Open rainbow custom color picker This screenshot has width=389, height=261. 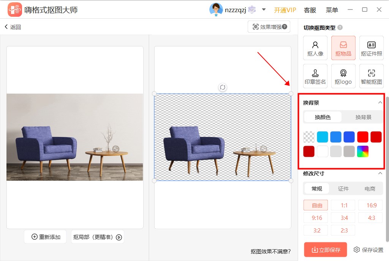[362, 151]
